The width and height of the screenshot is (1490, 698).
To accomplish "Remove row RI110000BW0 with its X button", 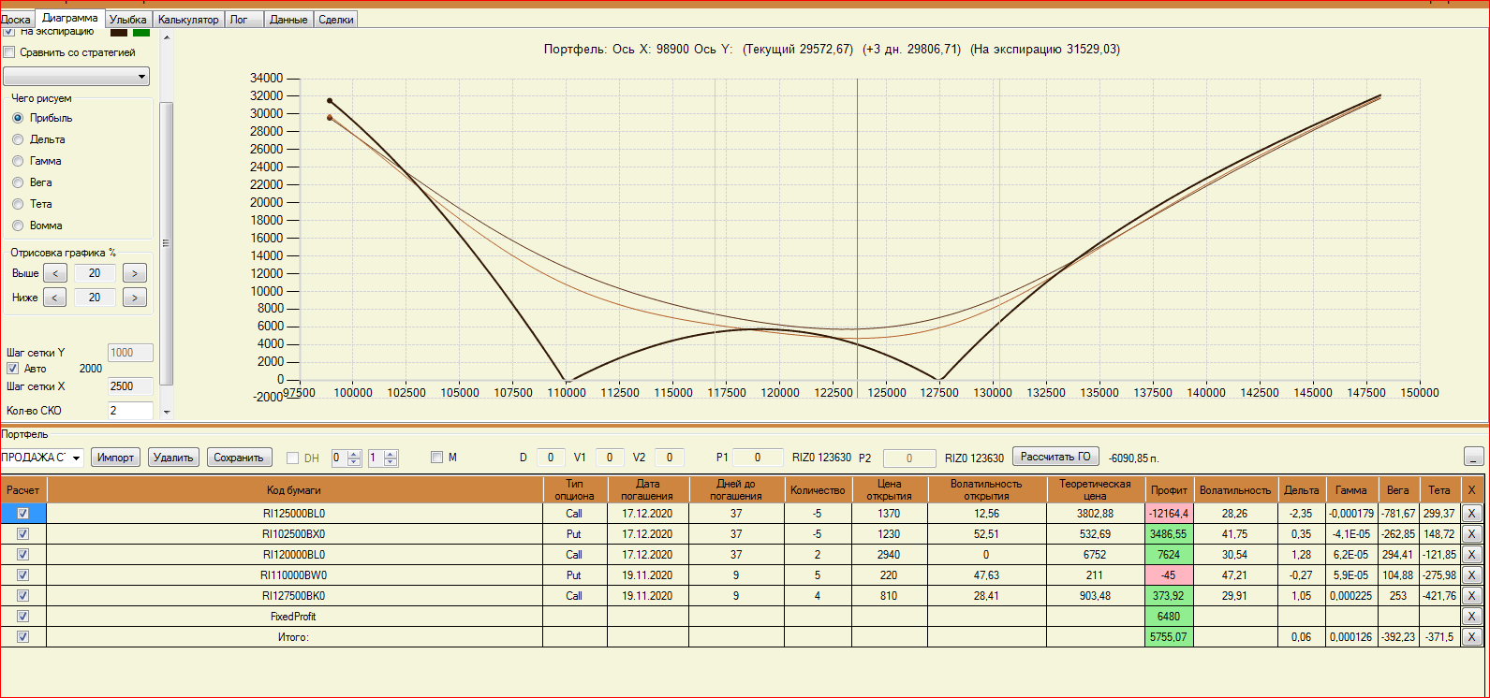I will point(1471,575).
